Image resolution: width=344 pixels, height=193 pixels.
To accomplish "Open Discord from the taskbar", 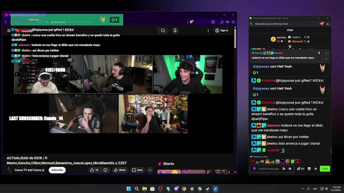I will coord(176,189).
